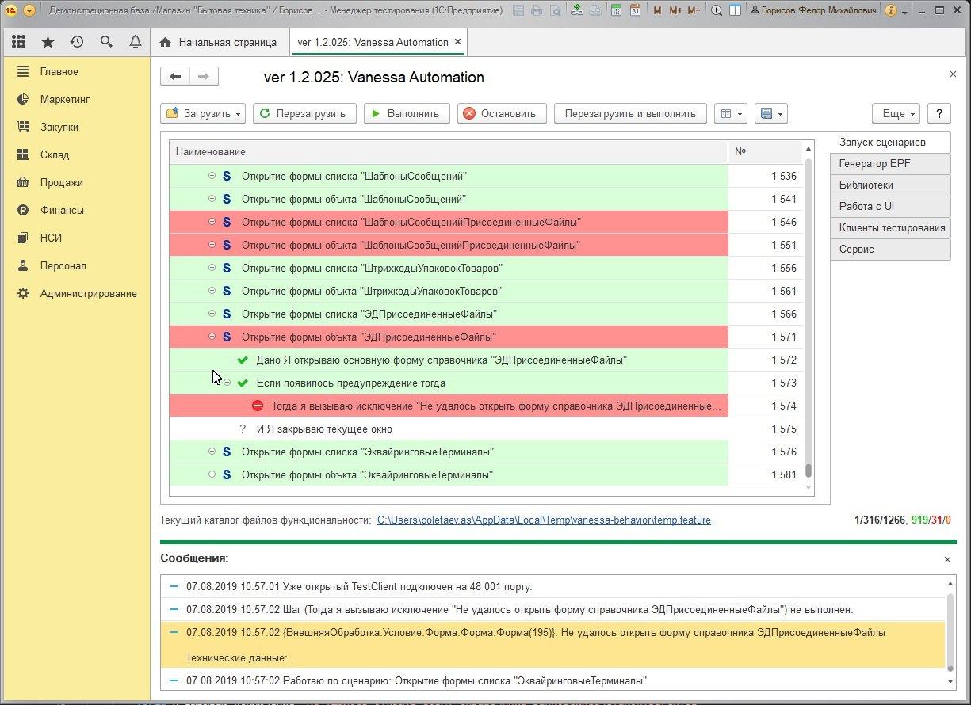Click the question mark help button
The height and width of the screenshot is (705, 971).
pyautogui.click(x=939, y=113)
